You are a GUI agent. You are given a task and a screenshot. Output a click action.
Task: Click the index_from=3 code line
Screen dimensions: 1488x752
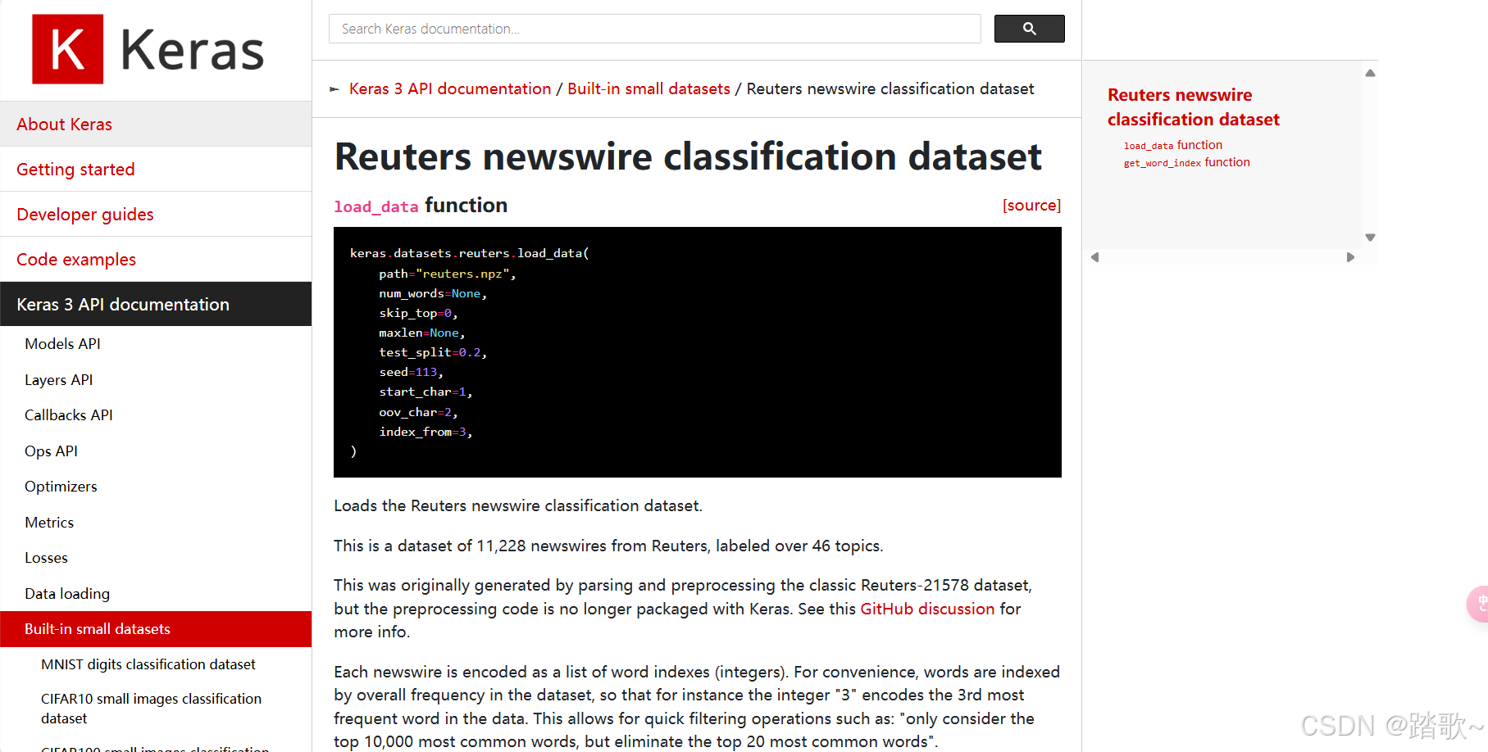425,432
